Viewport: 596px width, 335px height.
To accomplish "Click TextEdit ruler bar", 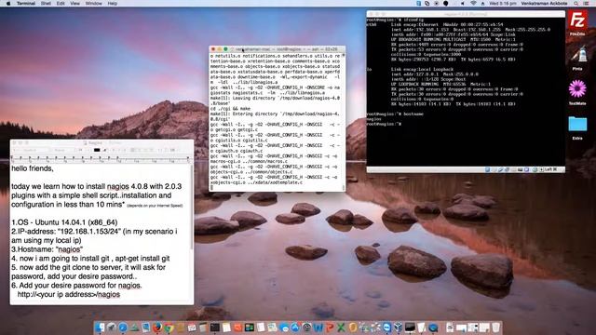I will pyautogui.click(x=102, y=159).
